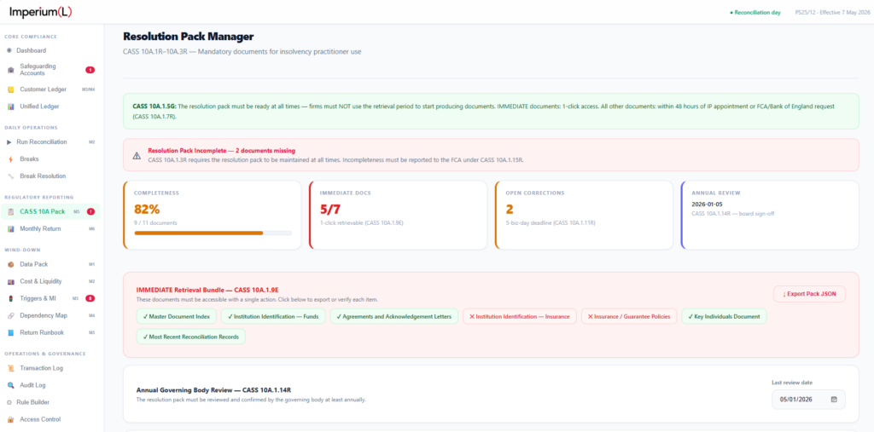Open Run Reconciliation
Image resolution: width=874 pixels, height=432 pixels.
pyautogui.click(x=51, y=142)
